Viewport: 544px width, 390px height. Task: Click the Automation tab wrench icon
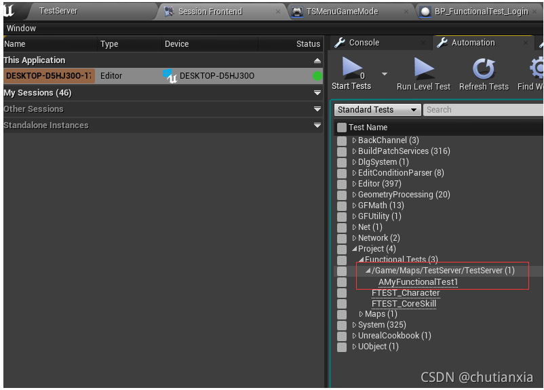click(442, 43)
